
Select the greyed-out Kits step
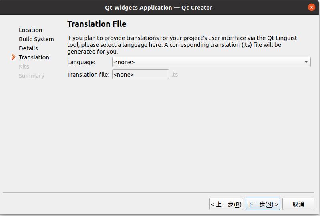point(24,67)
